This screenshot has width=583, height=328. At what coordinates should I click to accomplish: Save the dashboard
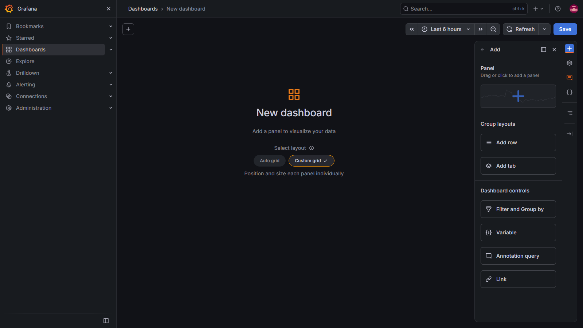pos(565,29)
